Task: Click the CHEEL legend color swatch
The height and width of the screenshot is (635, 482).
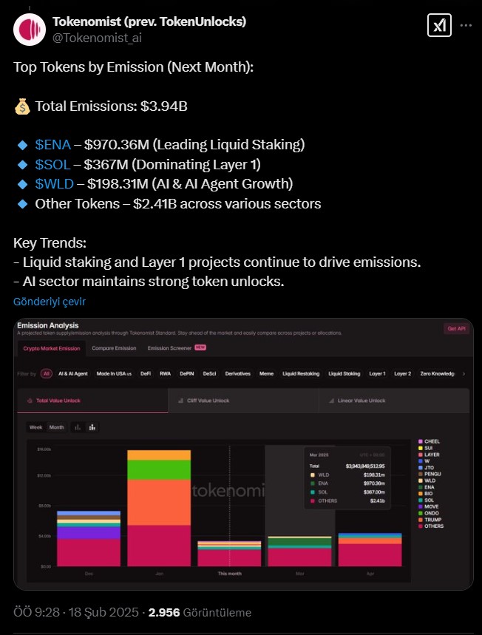Action: 421,441
